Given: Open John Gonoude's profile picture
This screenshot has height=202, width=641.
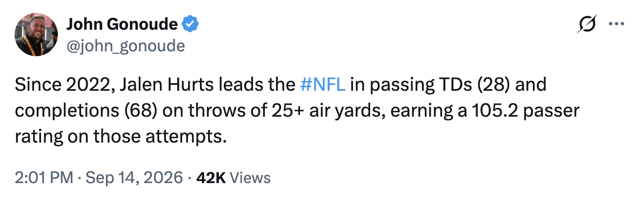Looking at the screenshot, I should tap(36, 35).
